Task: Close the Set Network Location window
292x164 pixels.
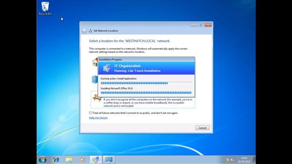Action: (208, 25)
